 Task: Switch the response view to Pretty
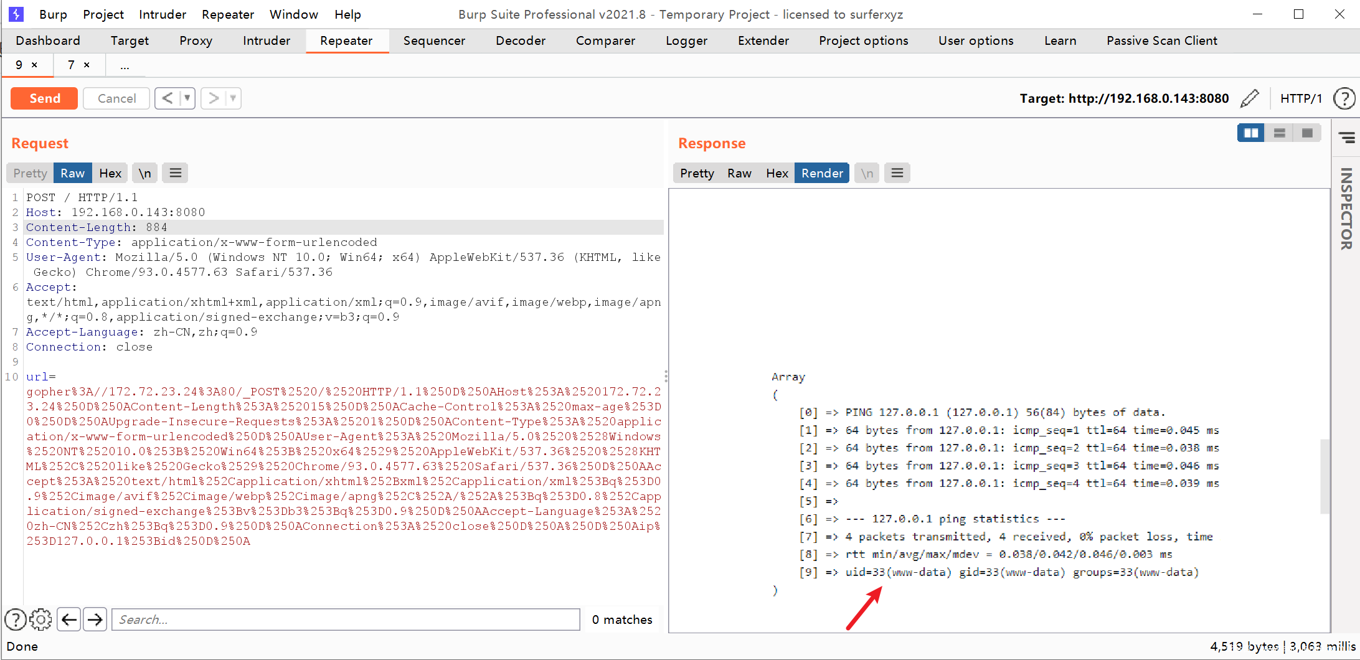pyautogui.click(x=697, y=173)
